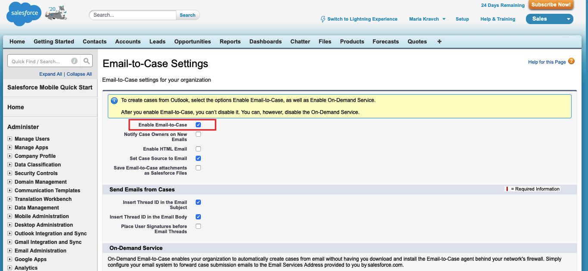Click the Search button

pyautogui.click(x=188, y=15)
